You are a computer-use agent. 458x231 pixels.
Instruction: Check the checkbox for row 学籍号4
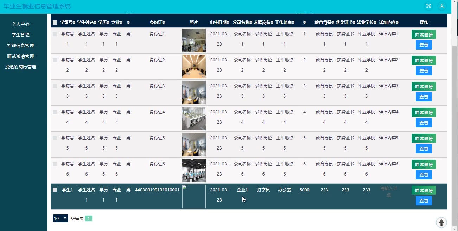click(55, 112)
